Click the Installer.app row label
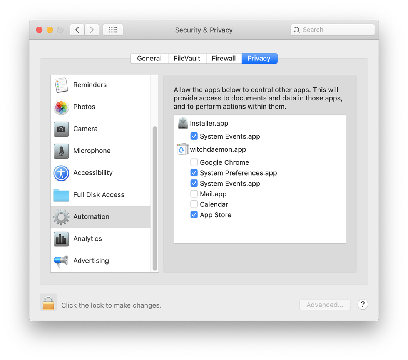 click(x=209, y=123)
